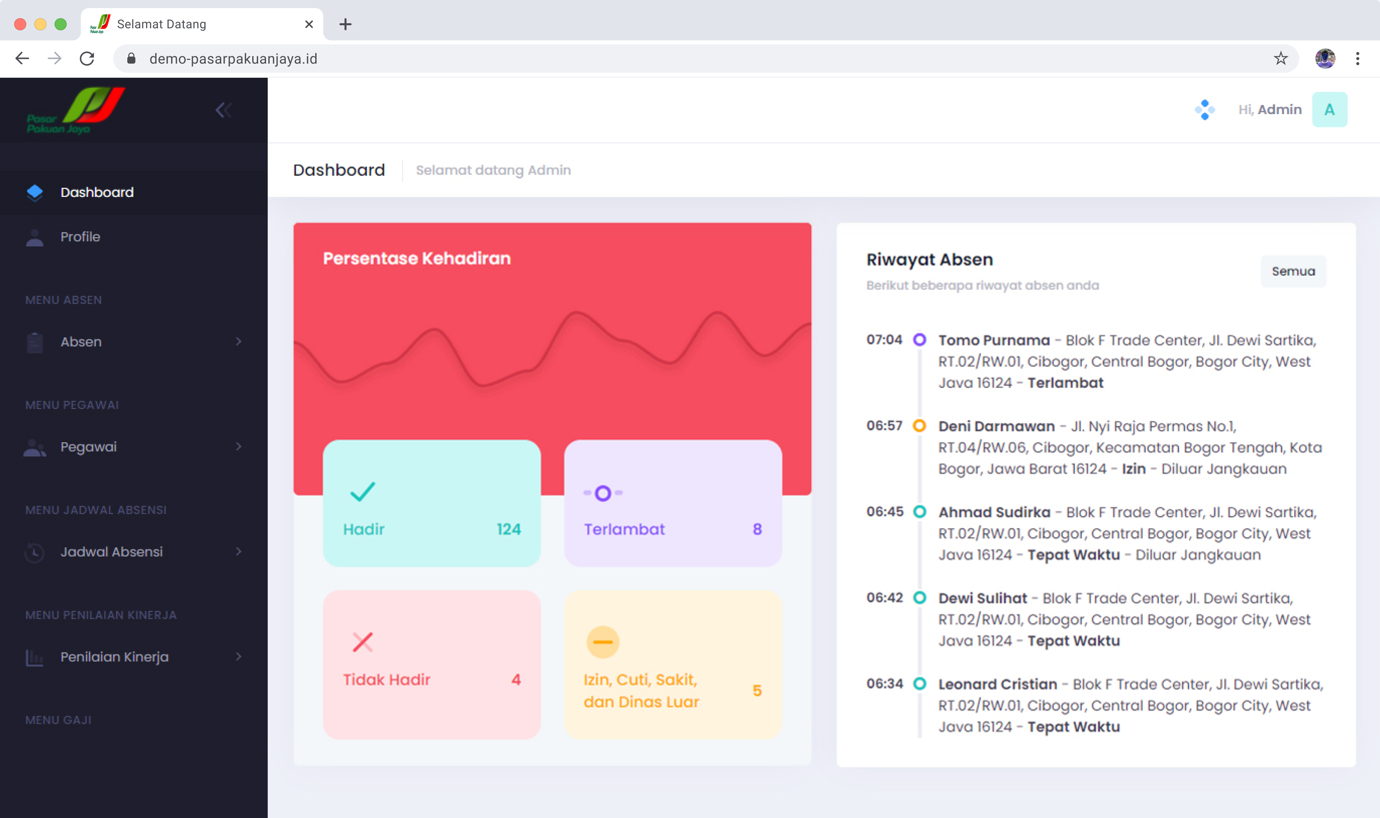Bookmark page with star icon
Viewport: 1380px width, 818px height.
tap(1280, 59)
